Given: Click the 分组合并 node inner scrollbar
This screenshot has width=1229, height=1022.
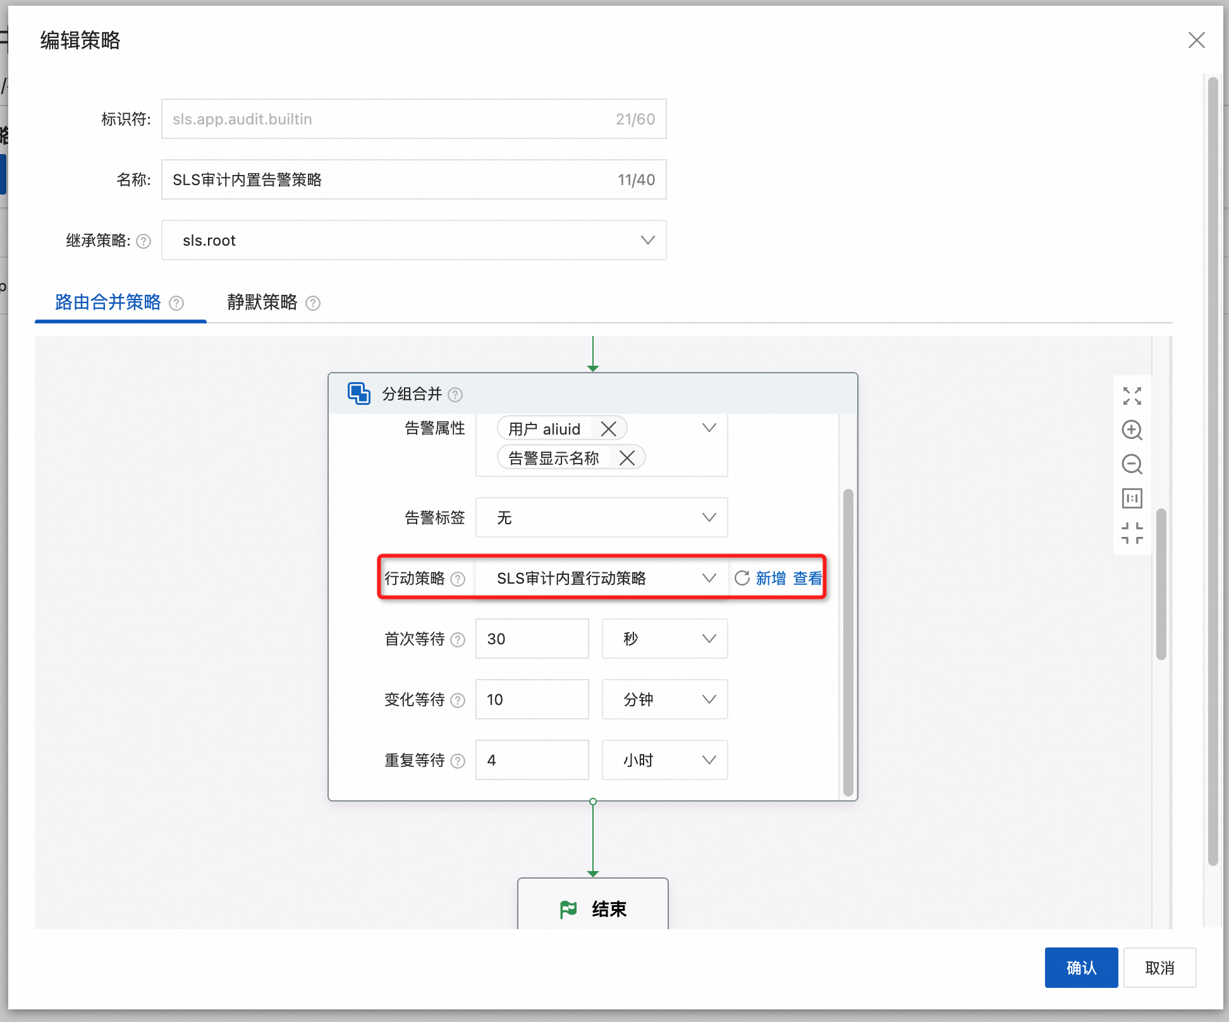Looking at the screenshot, I should pos(848,642).
